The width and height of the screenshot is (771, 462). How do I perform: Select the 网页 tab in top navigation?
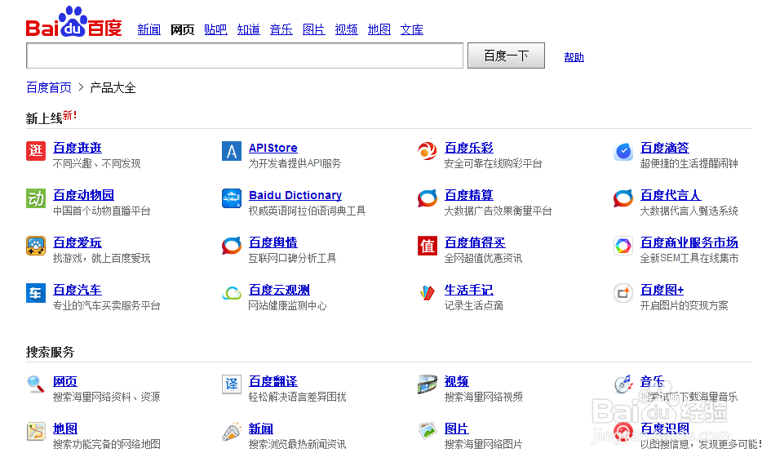[x=183, y=29]
